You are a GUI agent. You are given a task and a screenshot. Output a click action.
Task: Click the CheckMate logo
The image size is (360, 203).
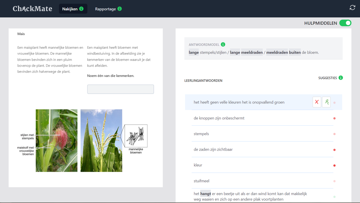point(32,9)
